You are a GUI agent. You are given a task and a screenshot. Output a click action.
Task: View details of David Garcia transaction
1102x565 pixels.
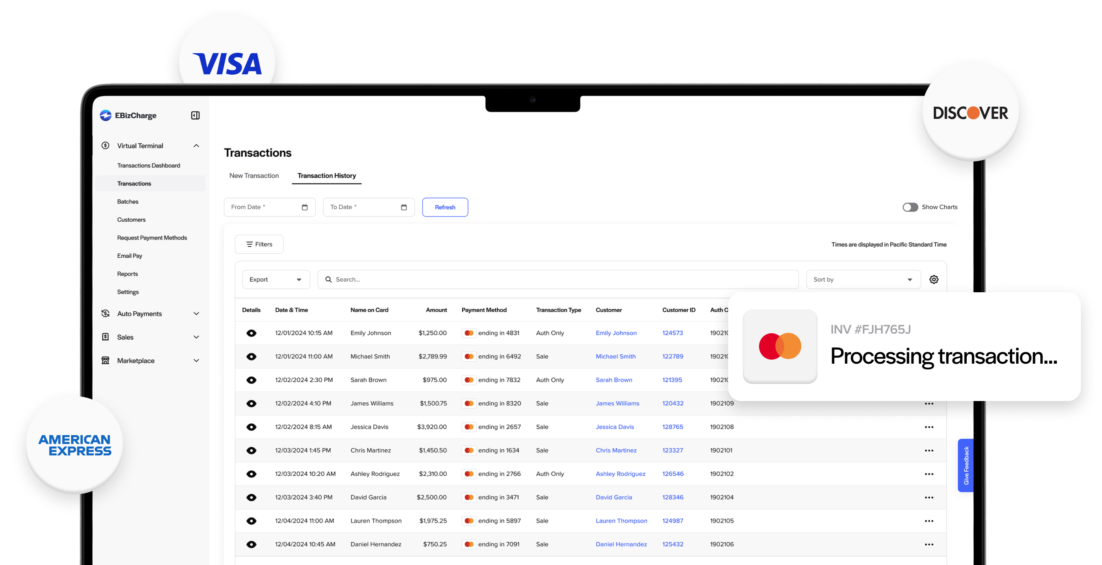pyautogui.click(x=252, y=498)
